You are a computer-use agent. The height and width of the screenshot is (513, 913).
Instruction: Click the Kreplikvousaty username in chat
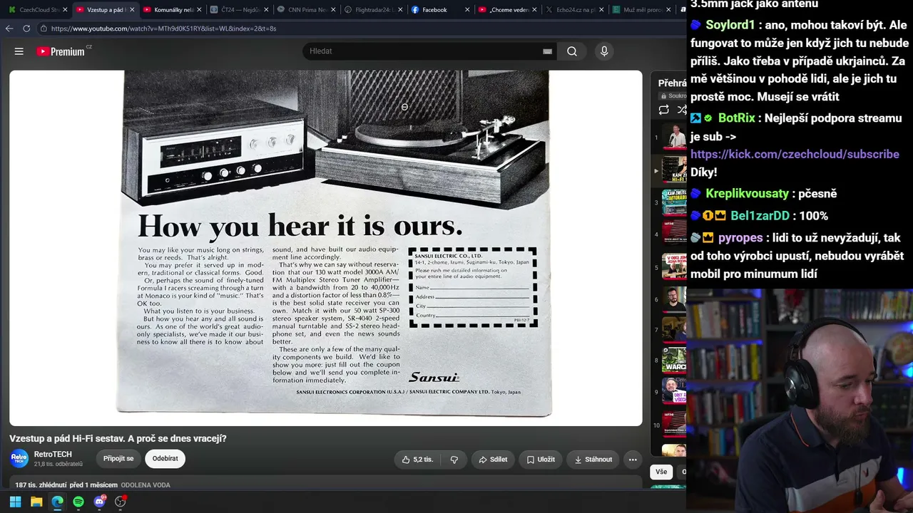click(747, 194)
